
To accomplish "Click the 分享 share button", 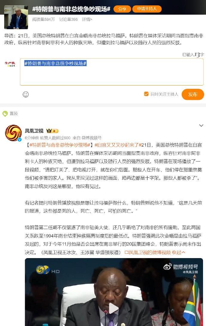I will (122, 9).
